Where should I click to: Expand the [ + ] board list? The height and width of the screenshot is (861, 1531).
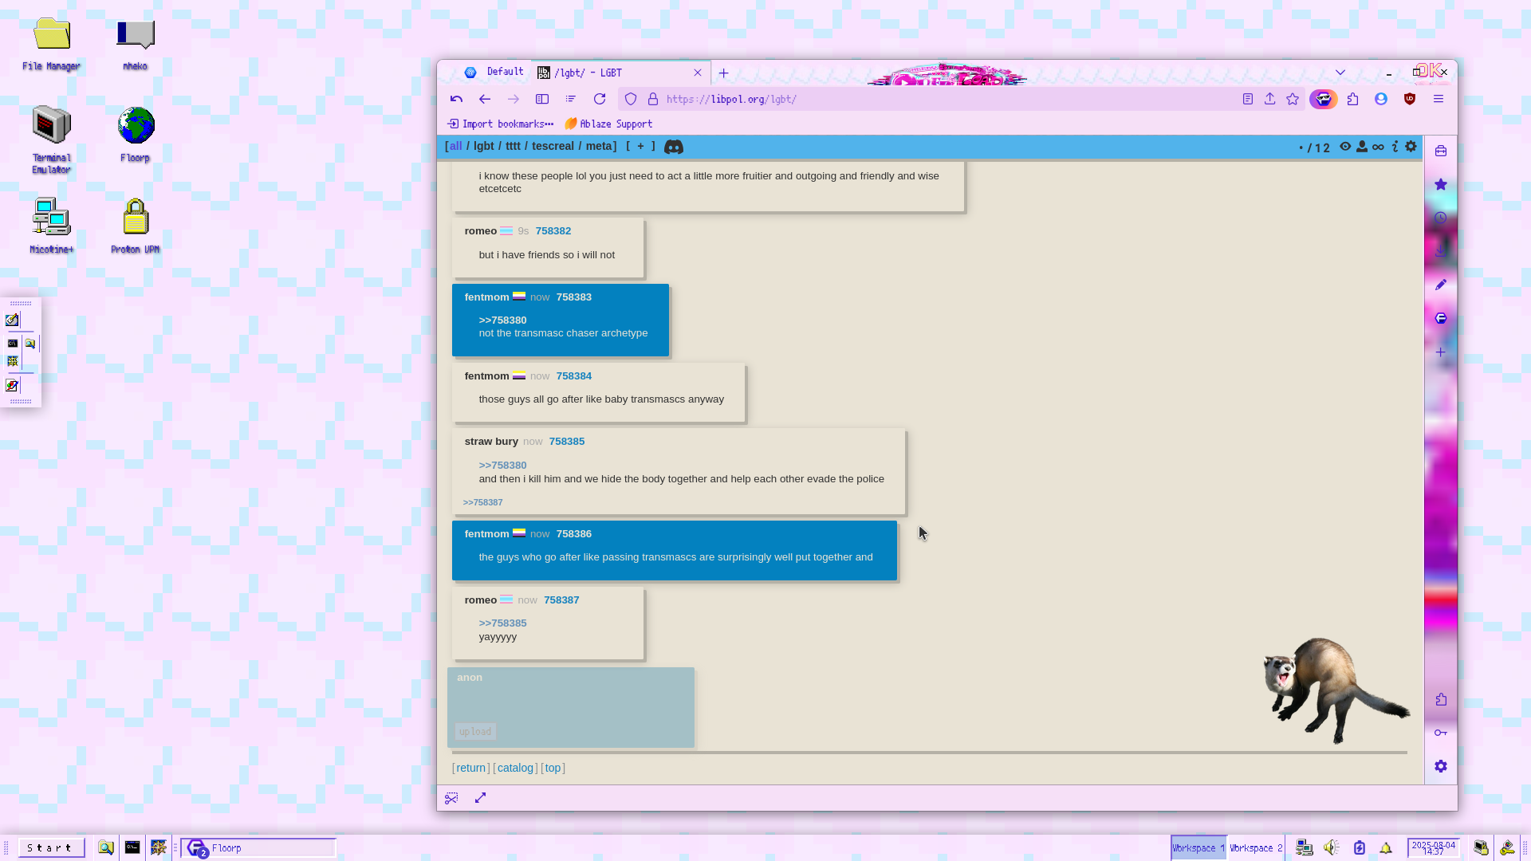point(640,146)
